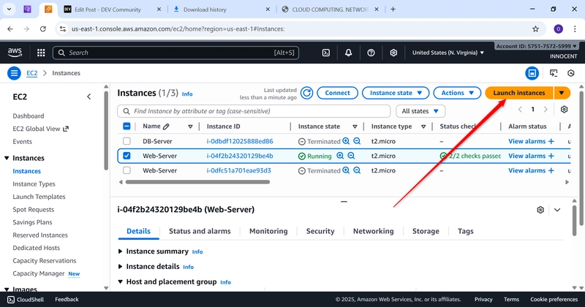
Task: Open instance ID link i-0dbdf12025888ed86
Action: 240,141
